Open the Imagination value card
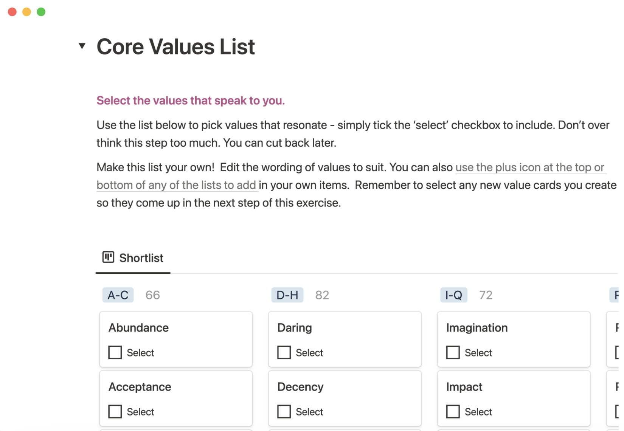The width and height of the screenshot is (624, 431). point(477,328)
